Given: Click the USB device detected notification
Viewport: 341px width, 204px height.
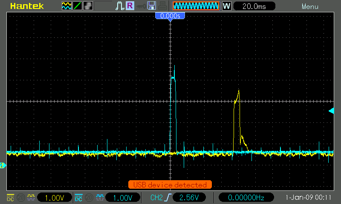Looking at the screenshot, I should click(170, 185).
